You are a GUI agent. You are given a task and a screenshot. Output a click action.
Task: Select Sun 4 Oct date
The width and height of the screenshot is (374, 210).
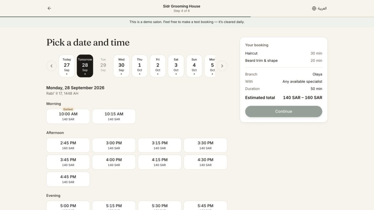pyautogui.click(x=194, y=66)
